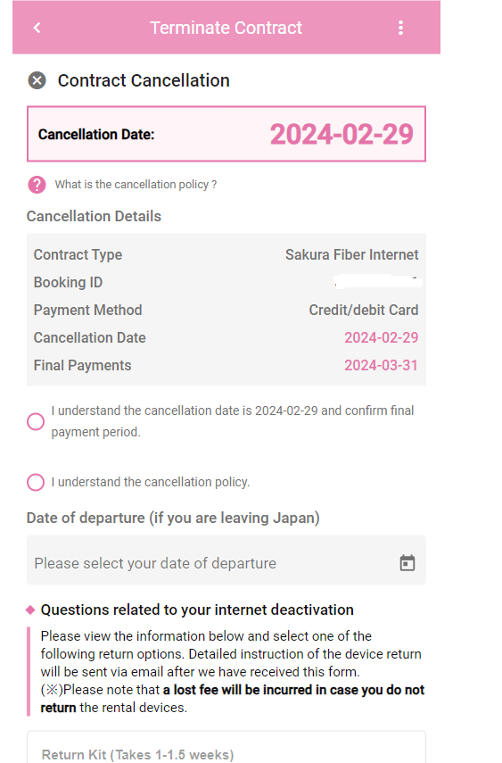502x763 pixels.
Task: Tick 'I understand the cancellation policy' option
Action: tap(36, 482)
